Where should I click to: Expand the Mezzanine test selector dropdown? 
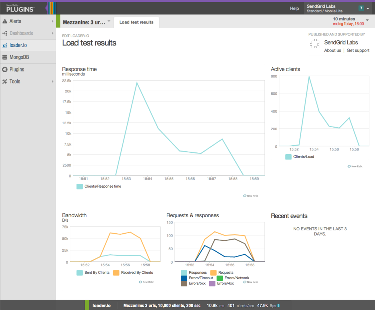pyautogui.click(x=109, y=21)
